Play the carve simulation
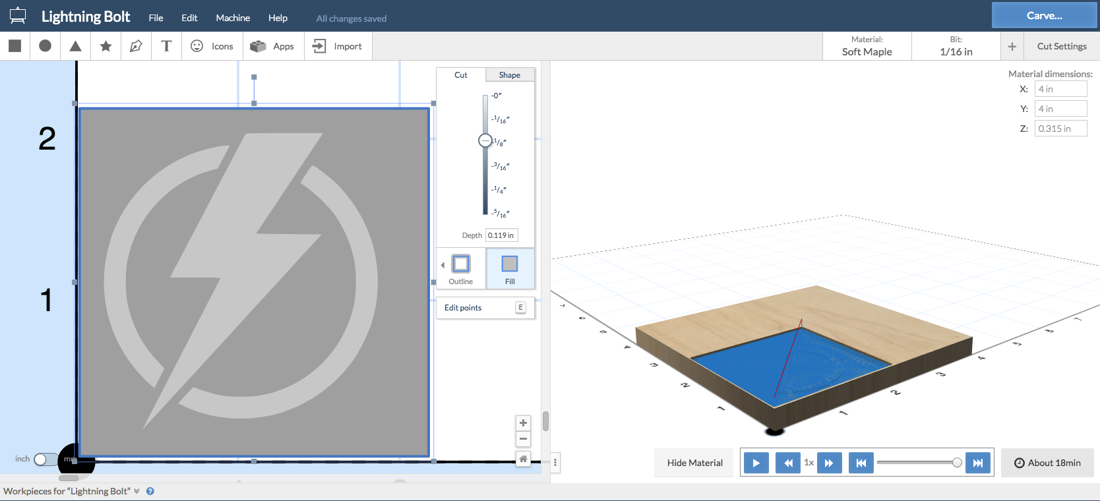Screen dimensions: 1100x501 click(756, 463)
